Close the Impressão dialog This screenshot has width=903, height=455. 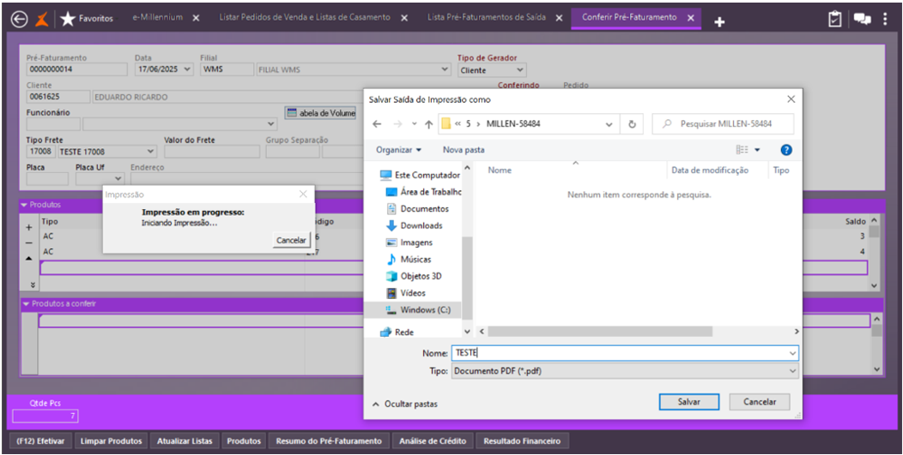(303, 195)
